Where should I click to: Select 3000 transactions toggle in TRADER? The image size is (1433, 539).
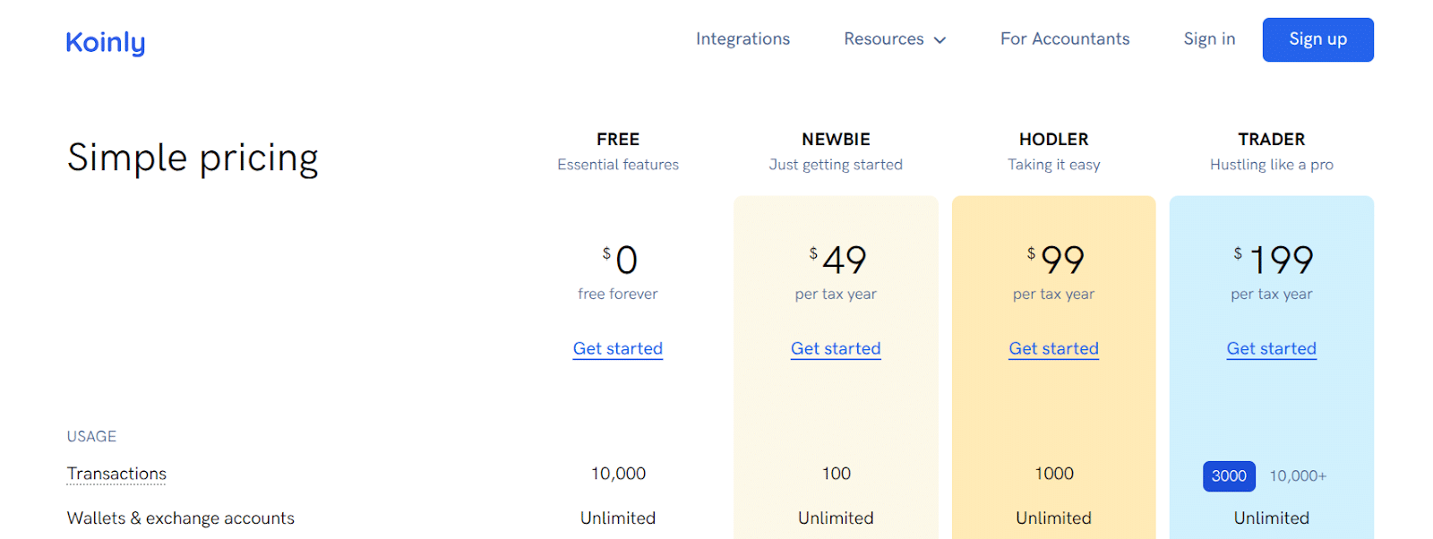point(1229,476)
